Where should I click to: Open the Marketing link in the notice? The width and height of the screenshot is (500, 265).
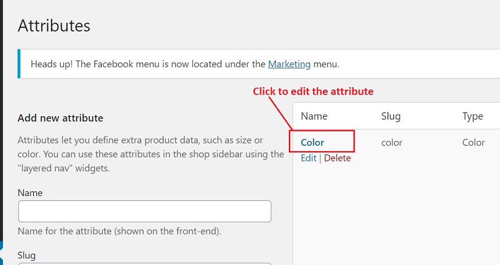[289, 64]
